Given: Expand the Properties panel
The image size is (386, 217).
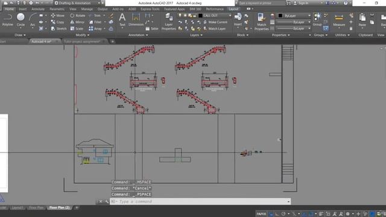Looking at the screenshot, I should [280, 35].
